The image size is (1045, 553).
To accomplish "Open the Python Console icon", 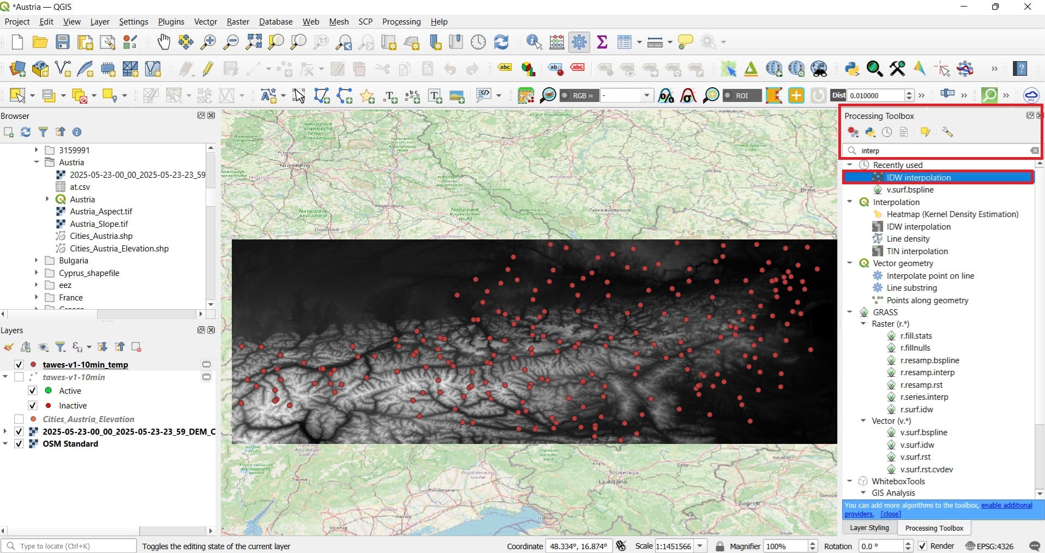I will click(852, 69).
